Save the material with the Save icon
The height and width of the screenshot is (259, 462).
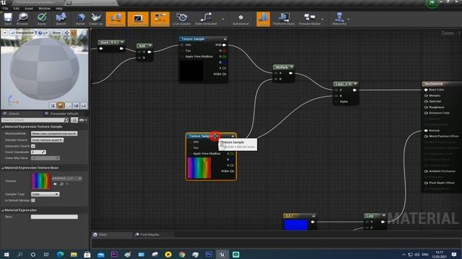(x=8, y=19)
